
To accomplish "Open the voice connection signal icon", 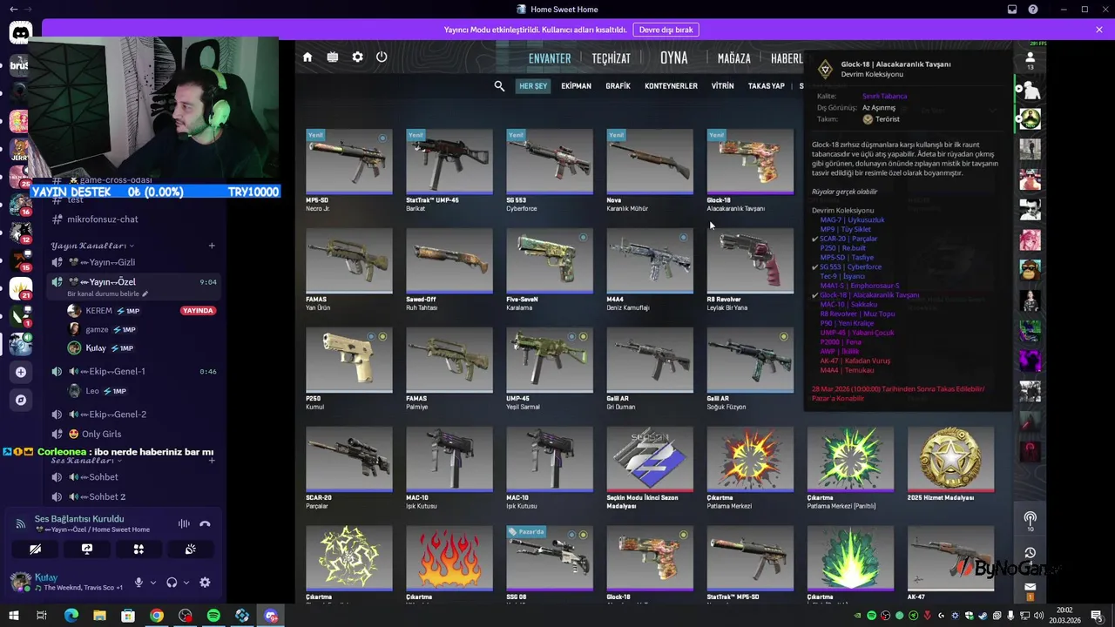I will coord(19,523).
